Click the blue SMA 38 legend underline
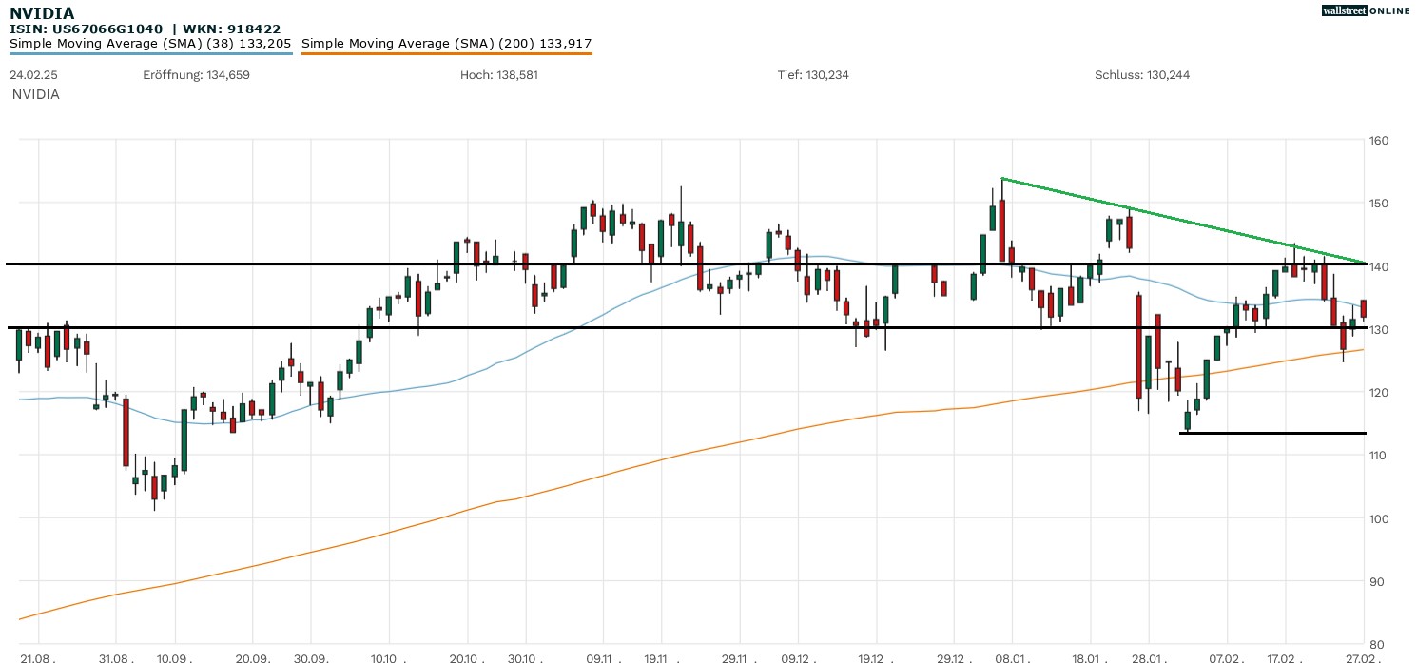Image resolution: width=1417 pixels, height=663 pixels. pyautogui.click(x=149, y=54)
